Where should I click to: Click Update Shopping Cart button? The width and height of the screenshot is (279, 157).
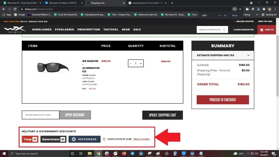(162, 115)
